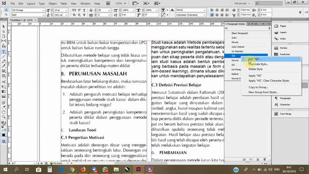This screenshot has width=309, height=174.
Task: Toggle Strikethrough formatting button
Action: pyautogui.click(x=84, y=15)
